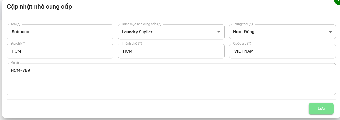The width and height of the screenshot is (340, 120).
Task: Save supplier with the Lưu button
Action: [321, 109]
